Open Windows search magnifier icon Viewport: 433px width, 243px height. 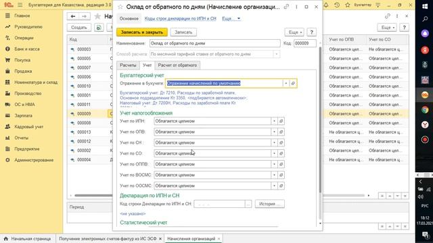click(425, 19)
